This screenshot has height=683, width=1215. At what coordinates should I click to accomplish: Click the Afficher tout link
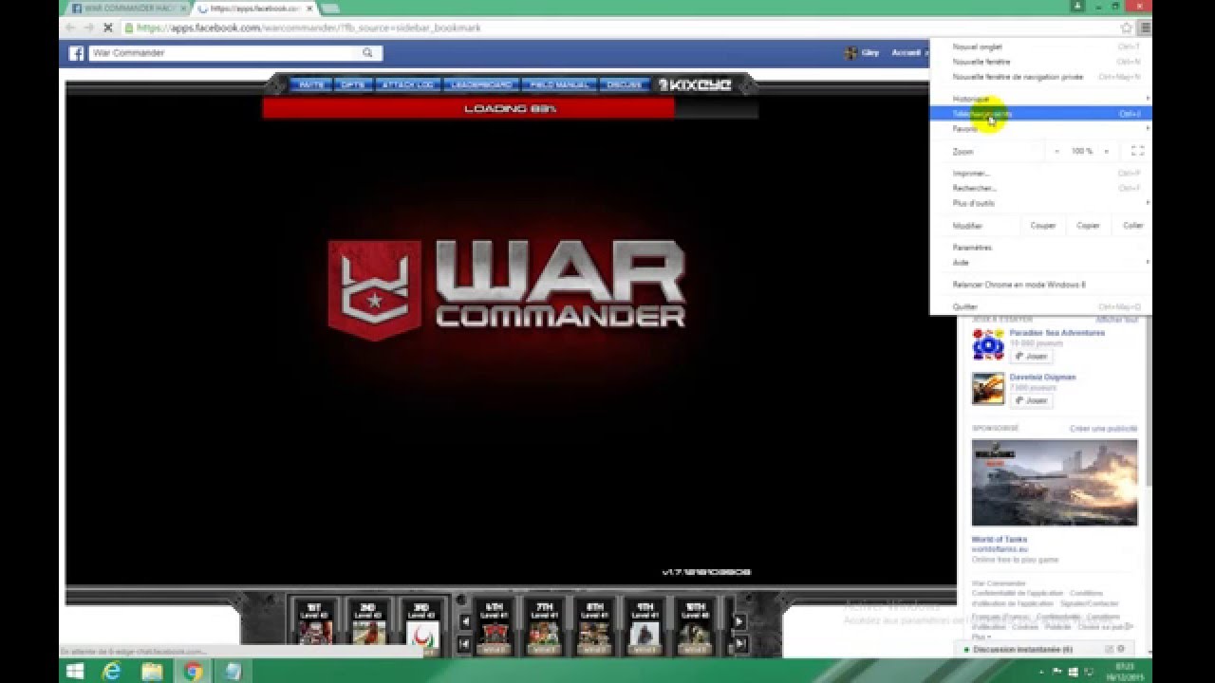click(1117, 320)
